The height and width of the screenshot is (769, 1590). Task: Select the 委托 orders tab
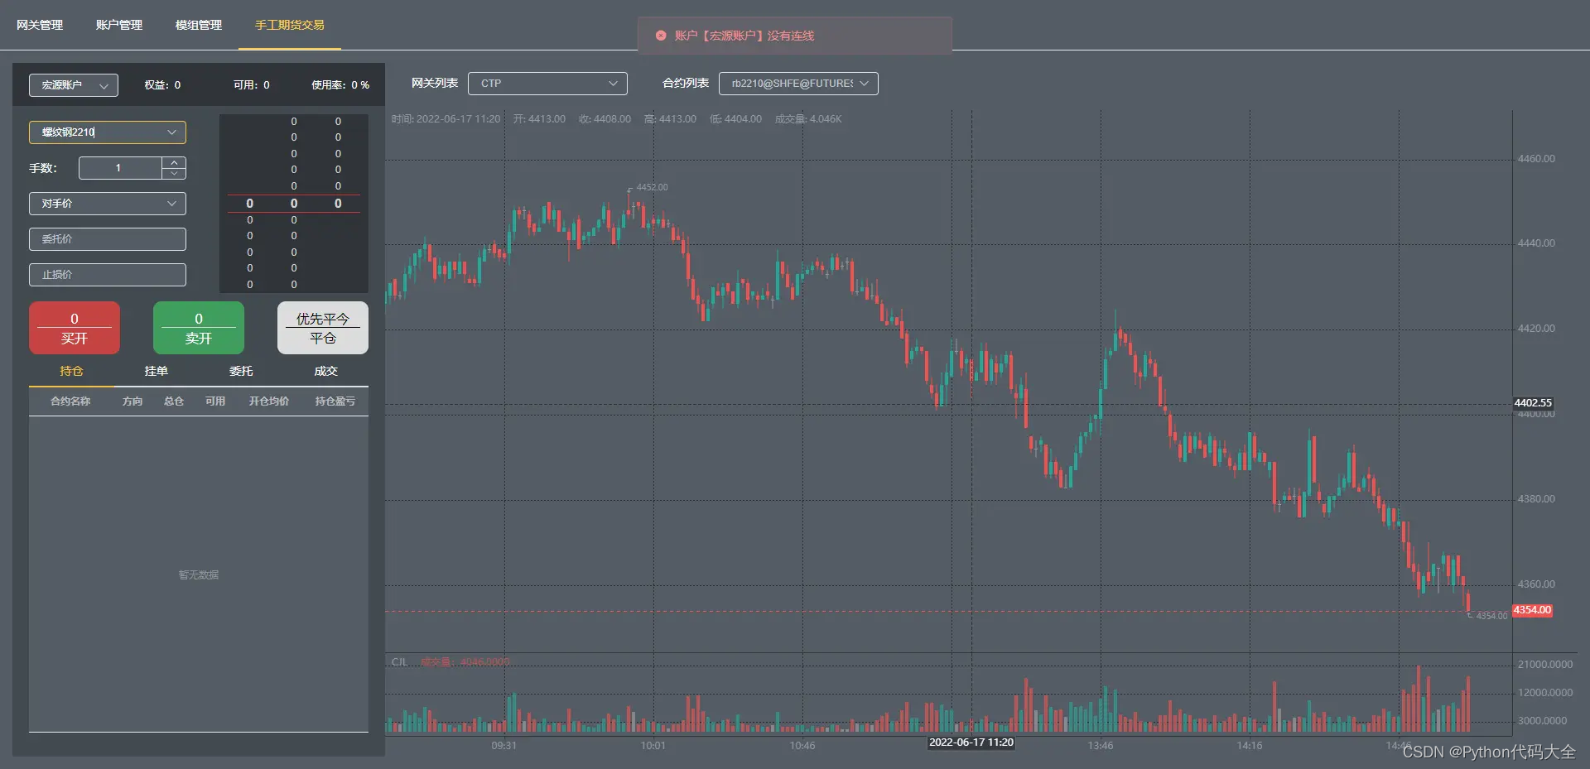pos(241,371)
